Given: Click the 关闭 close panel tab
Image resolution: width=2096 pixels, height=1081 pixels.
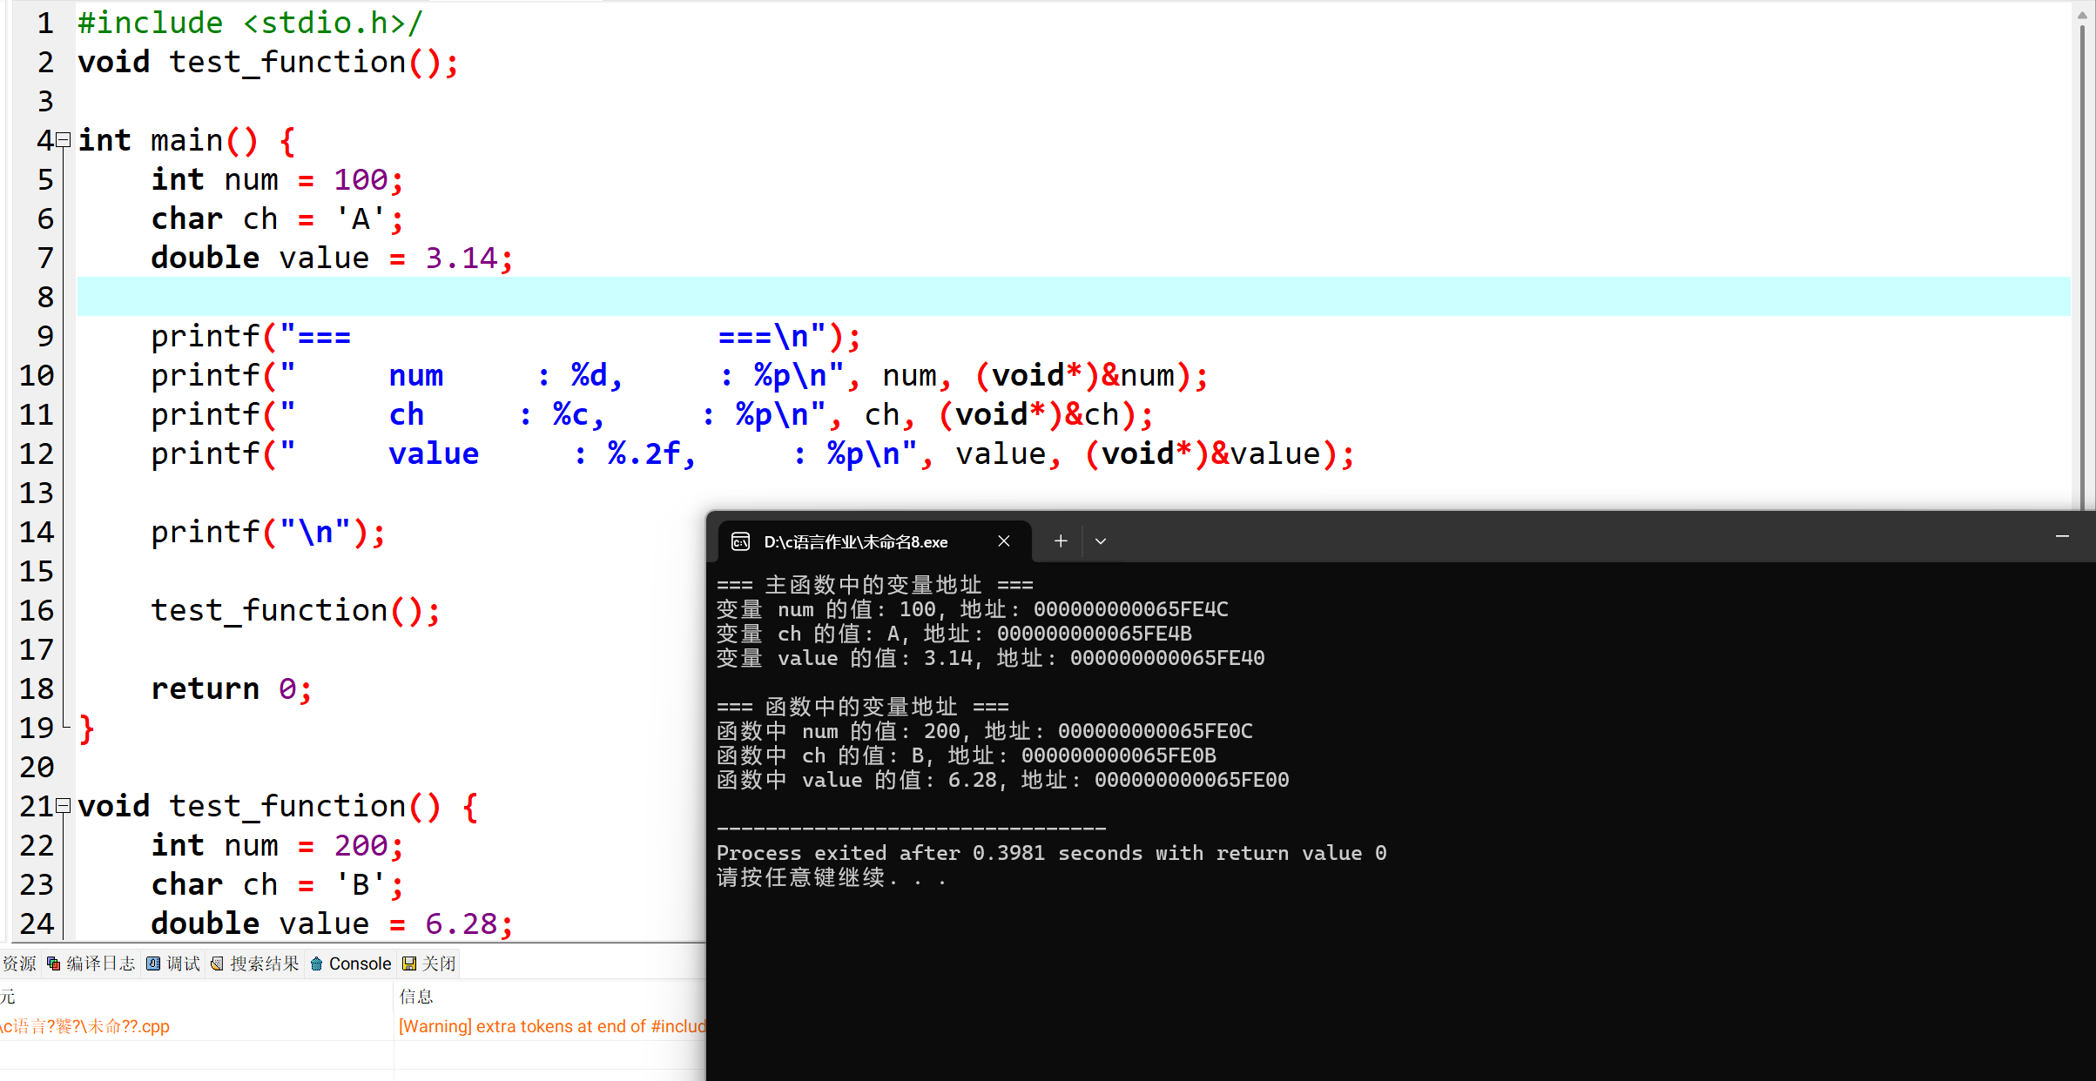Looking at the screenshot, I should point(430,963).
